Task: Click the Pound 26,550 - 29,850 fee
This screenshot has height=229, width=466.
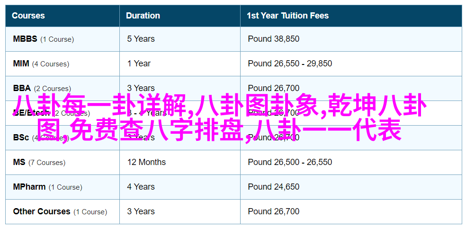Action: tap(290, 64)
